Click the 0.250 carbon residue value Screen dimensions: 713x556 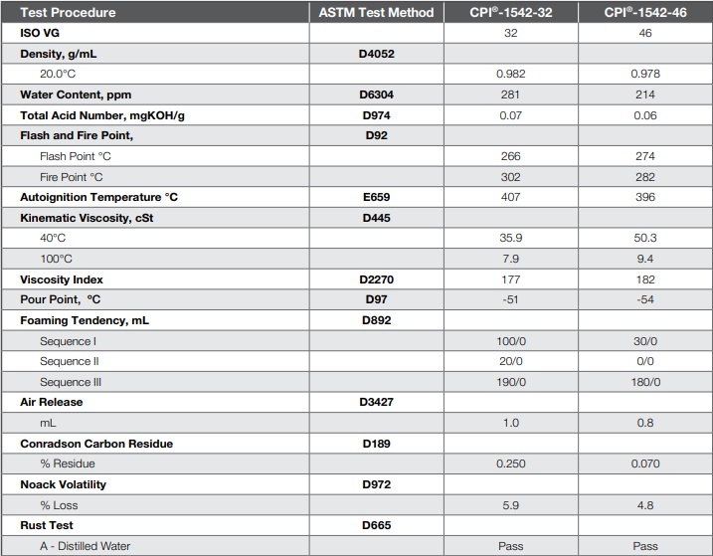pyautogui.click(x=512, y=463)
